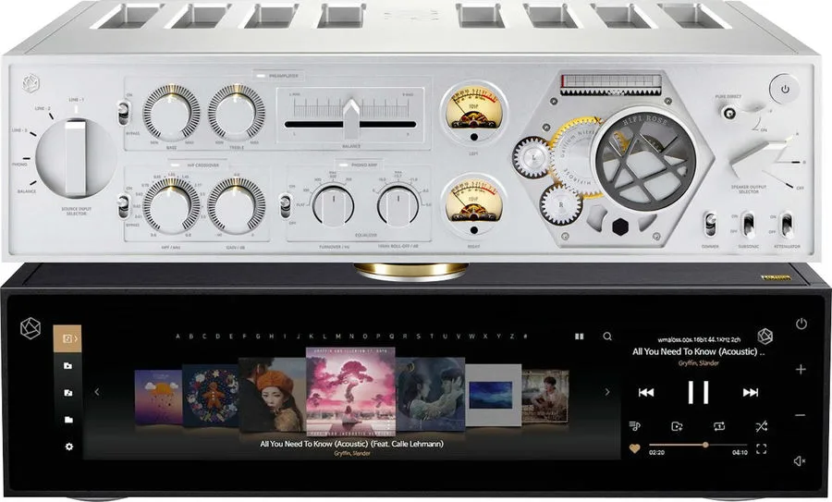This screenshot has width=832, height=502.
Task: Flip the Subsonic On/Off switch
Action: pos(748,224)
